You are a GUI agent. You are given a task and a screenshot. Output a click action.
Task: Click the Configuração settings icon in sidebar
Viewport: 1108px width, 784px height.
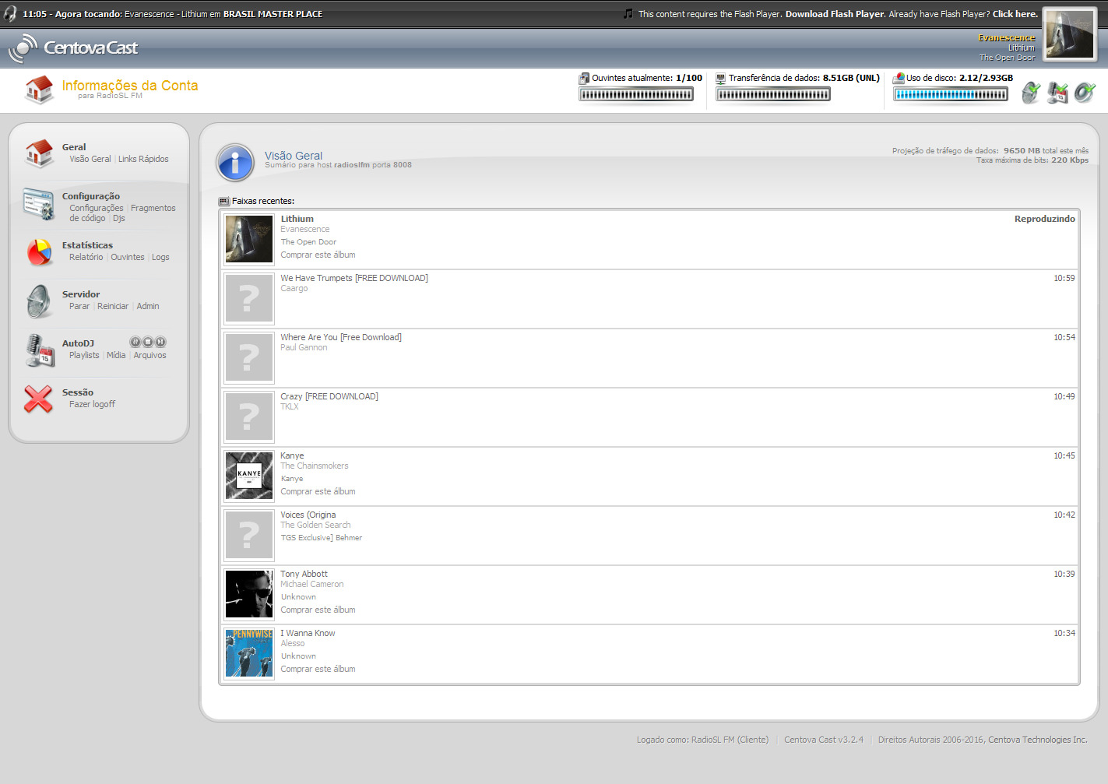point(38,204)
